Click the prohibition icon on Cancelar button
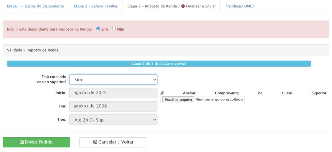The image size is (332, 152). click(x=95, y=142)
